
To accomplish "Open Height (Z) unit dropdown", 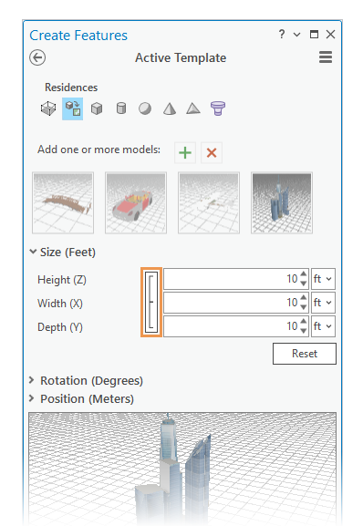I will pyautogui.click(x=323, y=279).
